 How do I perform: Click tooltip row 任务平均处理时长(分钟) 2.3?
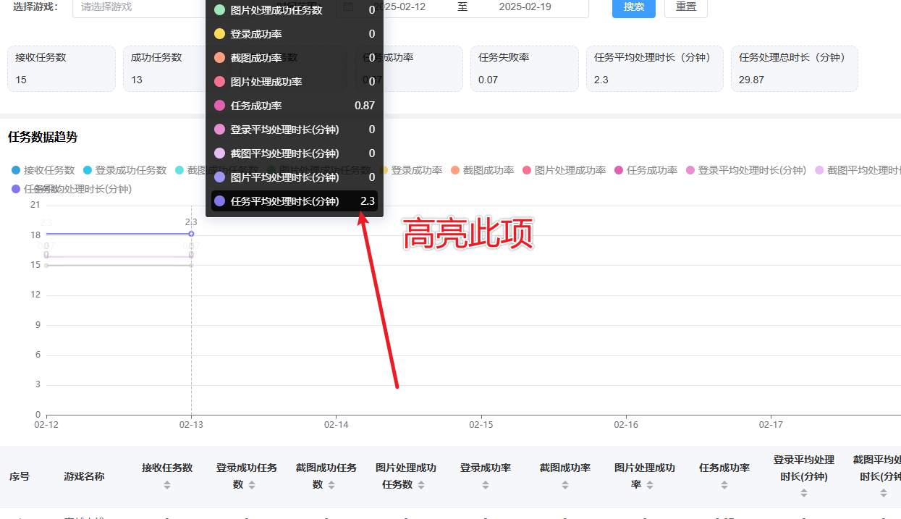pyautogui.click(x=295, y=201)
